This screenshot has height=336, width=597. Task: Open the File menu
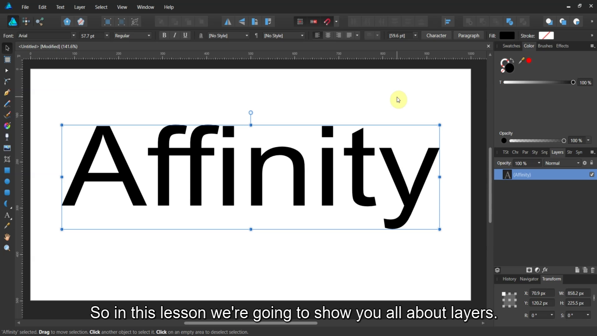click(x=25, y=7)
